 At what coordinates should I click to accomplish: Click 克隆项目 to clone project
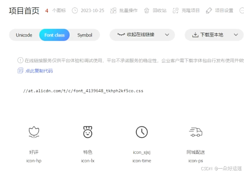190,10
